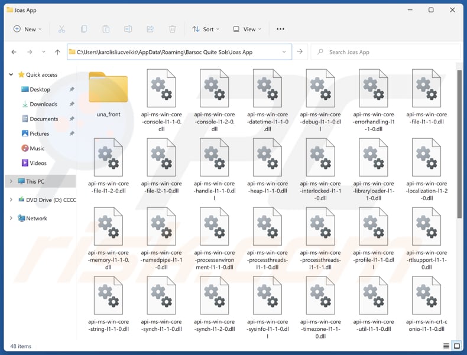467x355 pixels.
Task: Select api-ms-win-core-rtlsupport-l1-1-0.dll file
Action: click(426, 239)
